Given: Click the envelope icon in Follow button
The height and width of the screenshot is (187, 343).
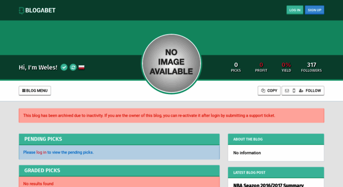Looking at the screenshot, I should click(287, 91).
